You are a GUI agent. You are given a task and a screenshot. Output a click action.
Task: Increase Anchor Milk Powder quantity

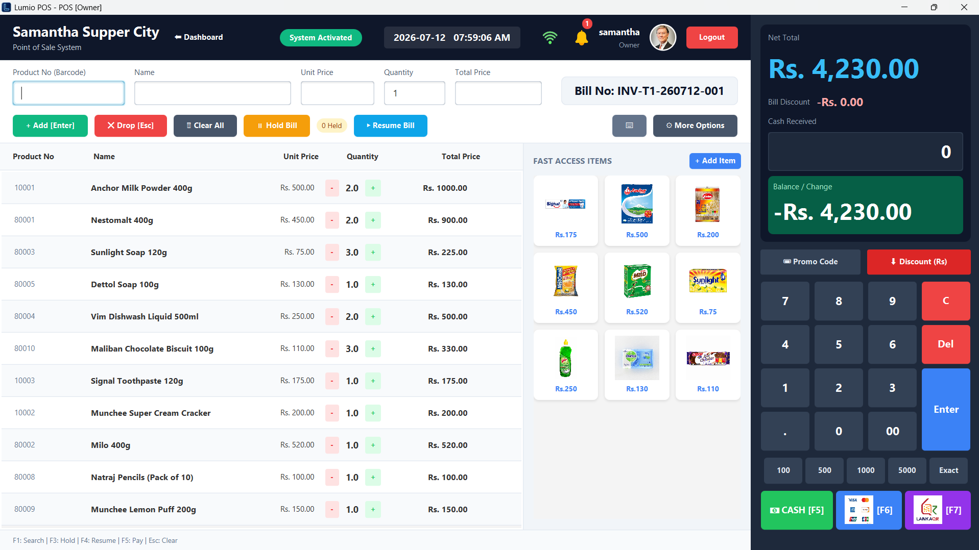(x=373, y=188)
